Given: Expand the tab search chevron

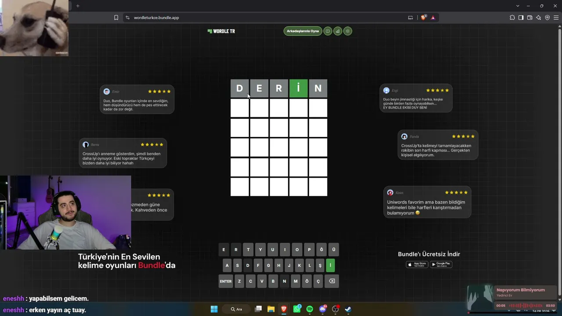Looking at the screenshot, I should pyautogui.click(x=518, y=6).
